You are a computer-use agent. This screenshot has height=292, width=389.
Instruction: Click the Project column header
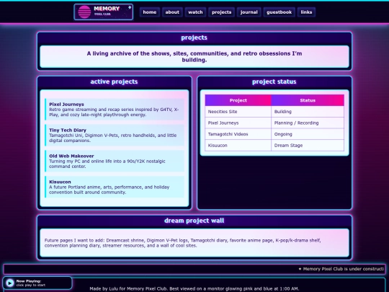tap(238, 100)
